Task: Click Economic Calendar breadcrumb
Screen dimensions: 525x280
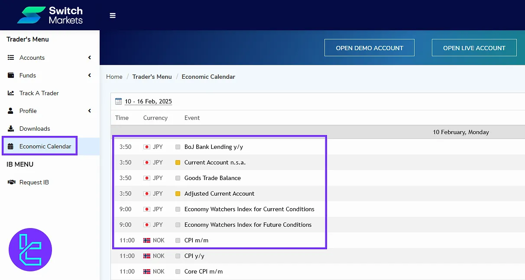Action: pyautogui.click(x=208, y=77)
